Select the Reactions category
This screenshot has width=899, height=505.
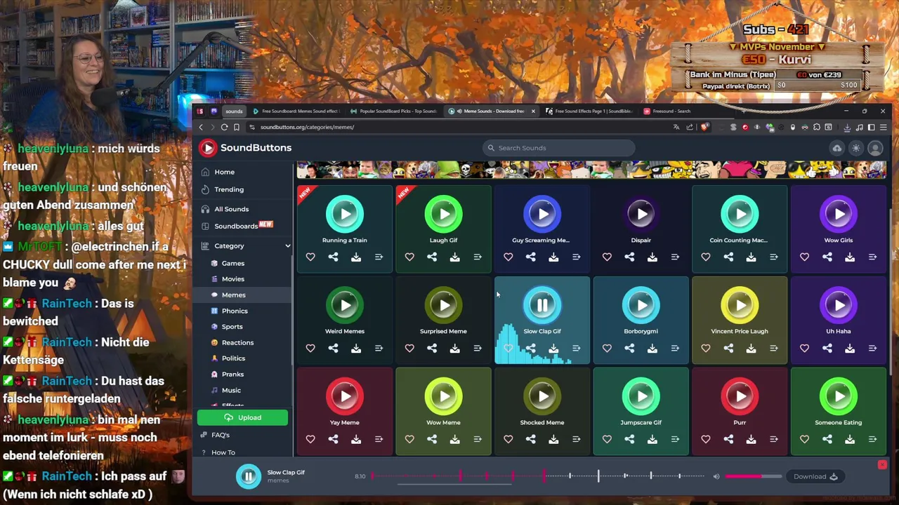pyautogui.click(x=237, y=342)
